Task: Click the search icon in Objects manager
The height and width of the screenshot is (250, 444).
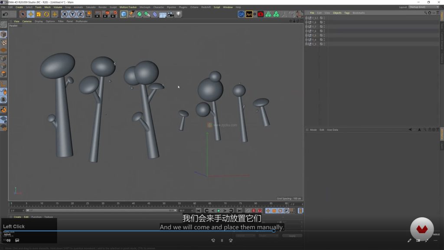Action: [x=425, y=13]
